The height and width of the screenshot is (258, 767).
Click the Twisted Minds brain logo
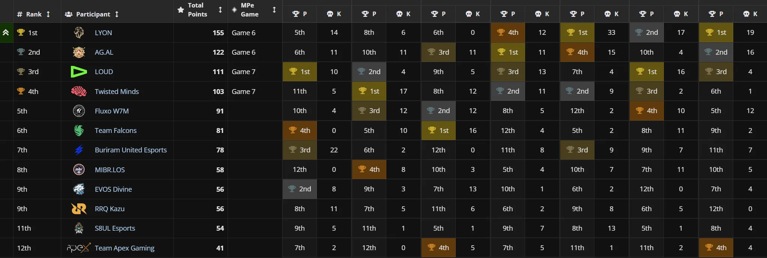[79, 91]
